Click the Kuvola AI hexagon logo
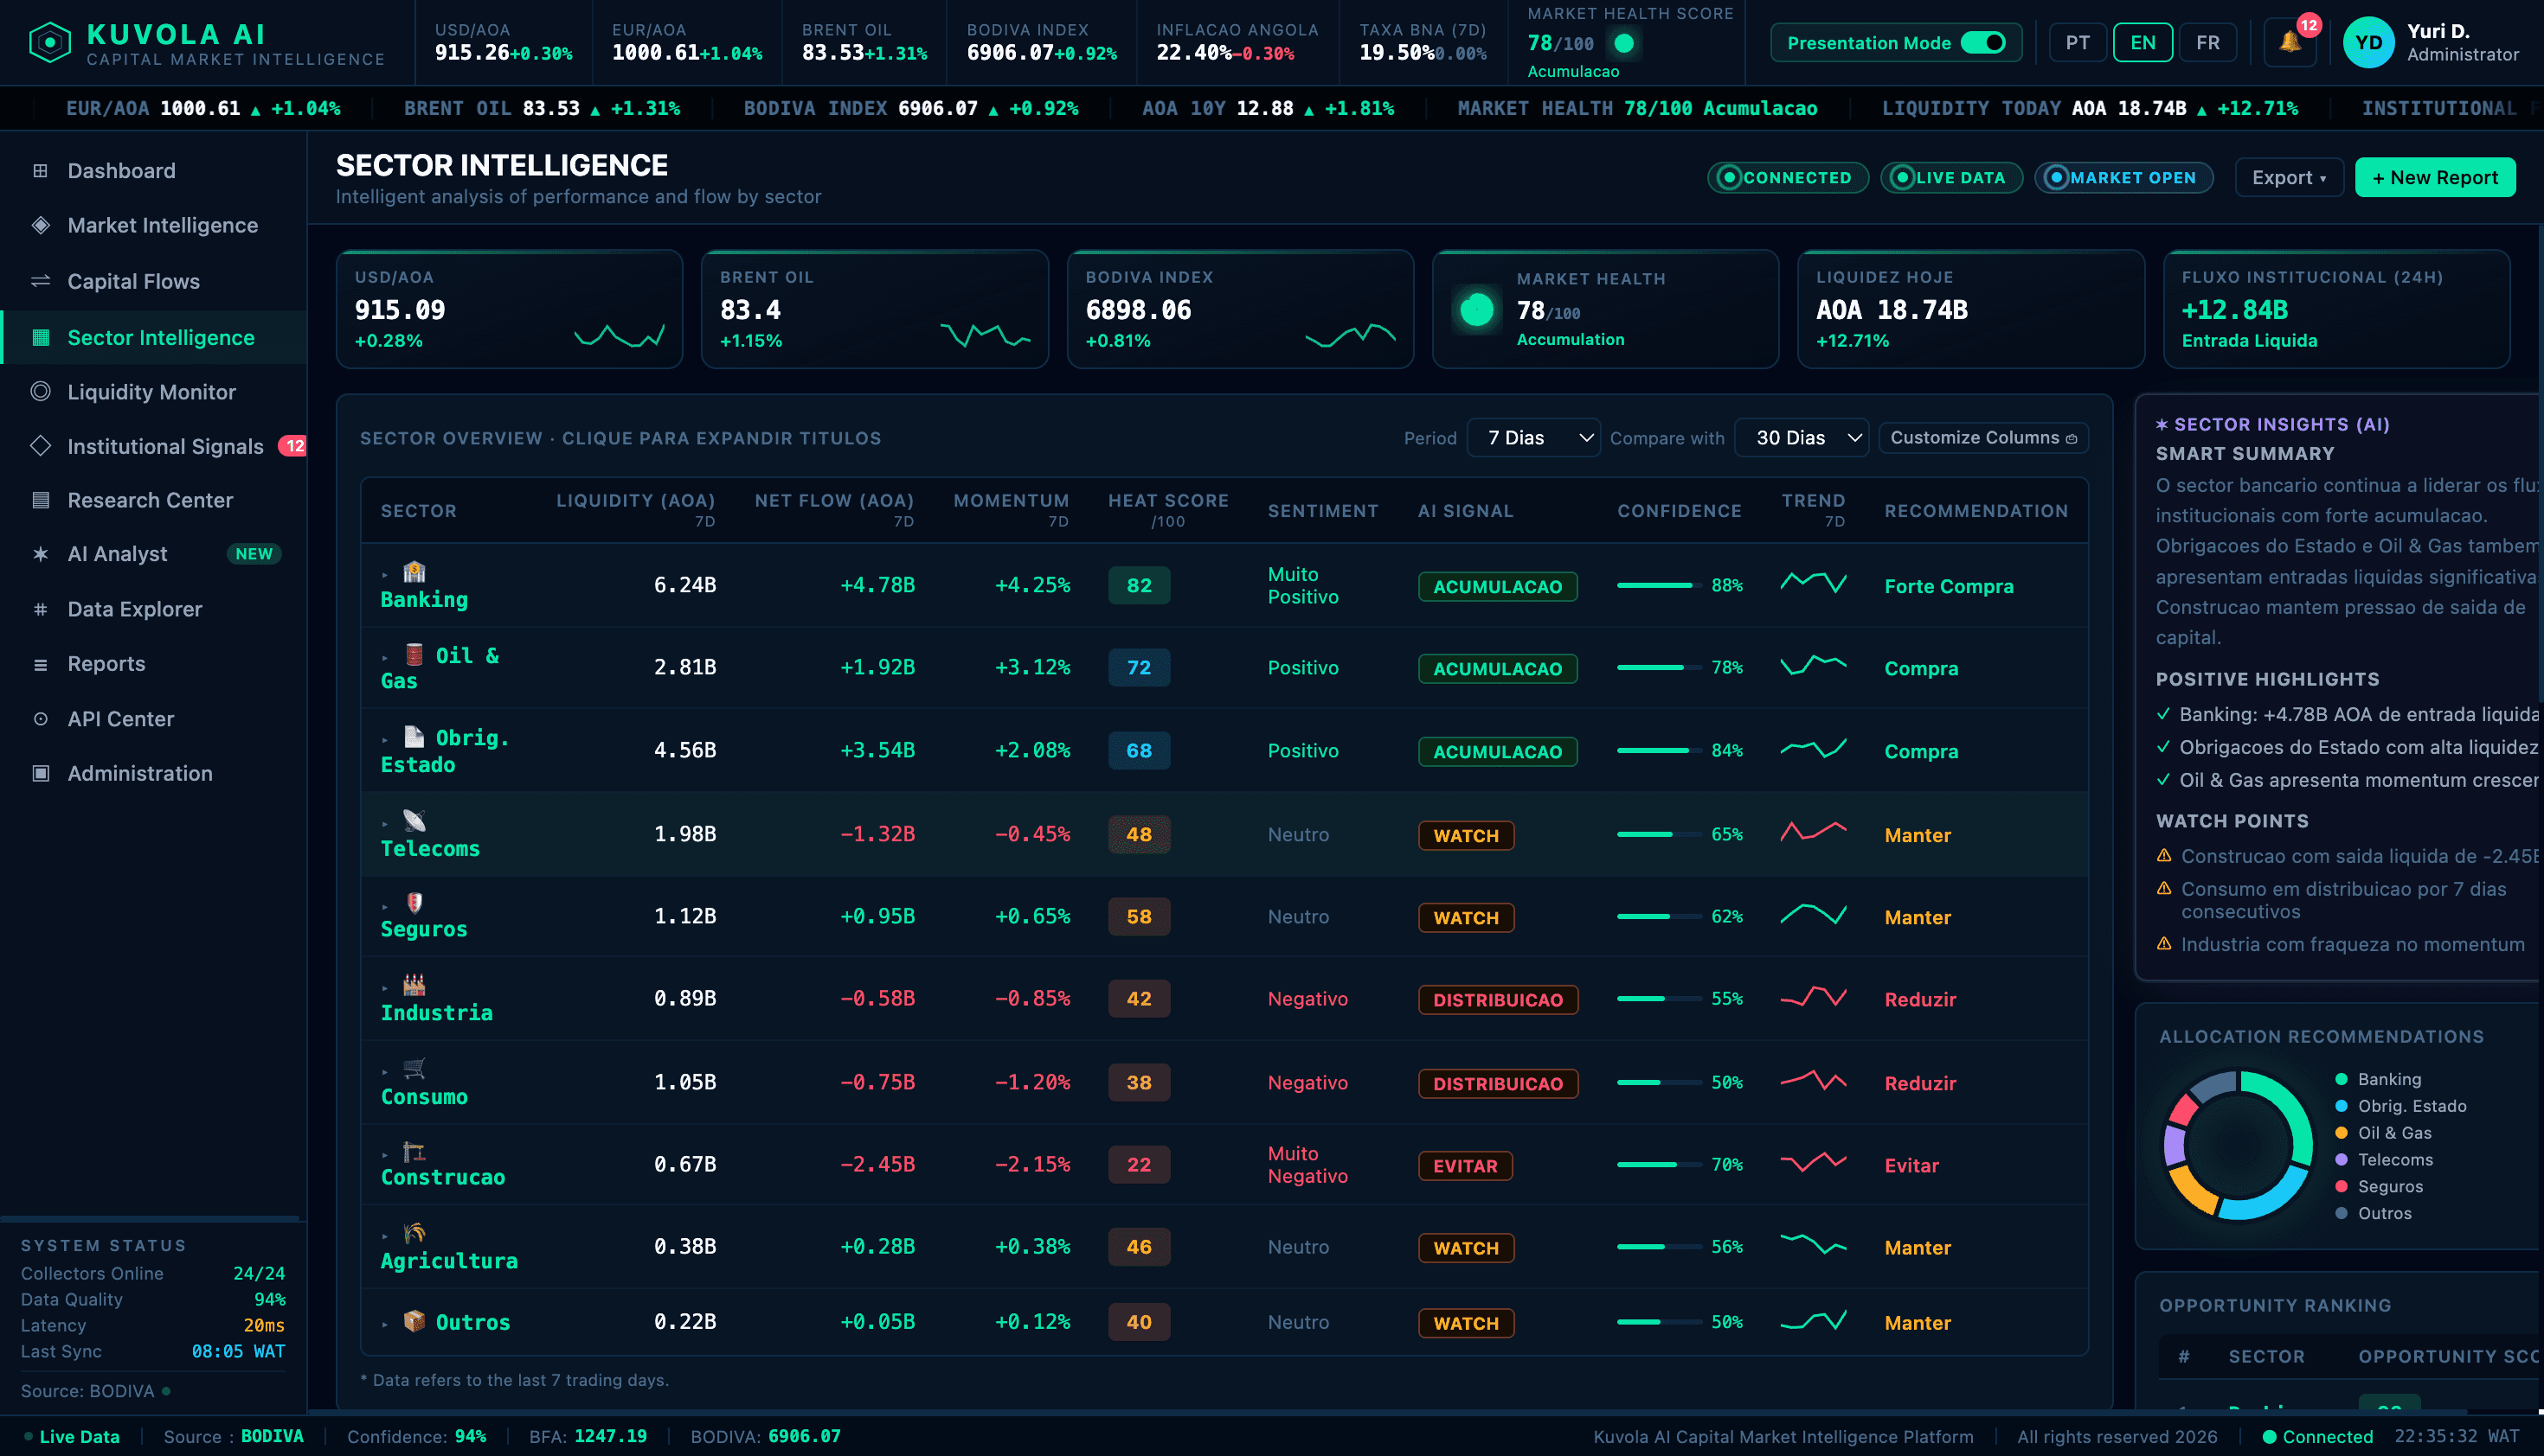 tap(50, 42)
